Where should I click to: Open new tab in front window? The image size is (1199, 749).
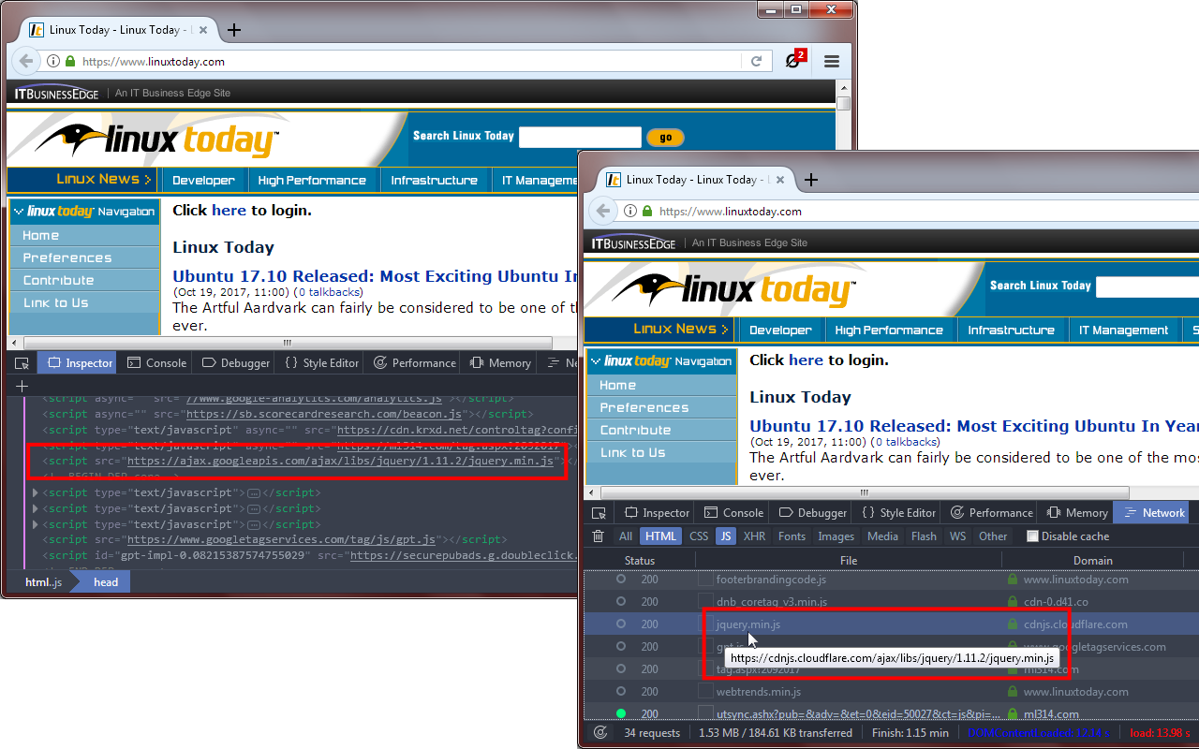coord(811,180)
